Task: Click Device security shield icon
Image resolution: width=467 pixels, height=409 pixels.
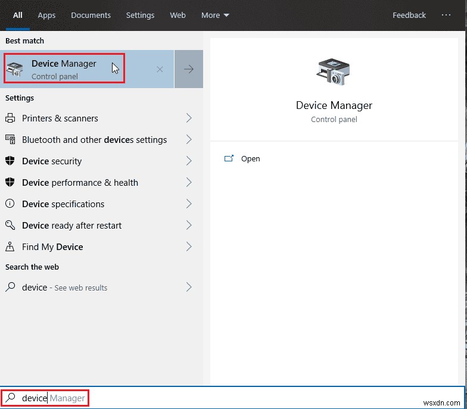Action: 10,161
